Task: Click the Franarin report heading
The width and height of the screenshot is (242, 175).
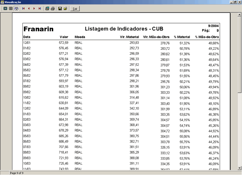Action: [38, 29]
